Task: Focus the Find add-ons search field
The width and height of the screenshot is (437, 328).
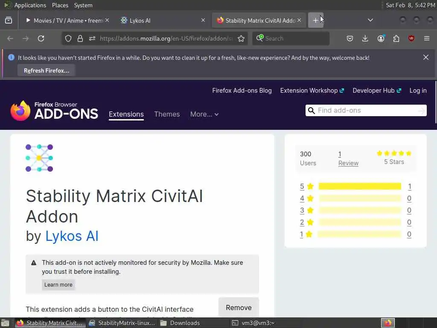Action: pos(366,111)
